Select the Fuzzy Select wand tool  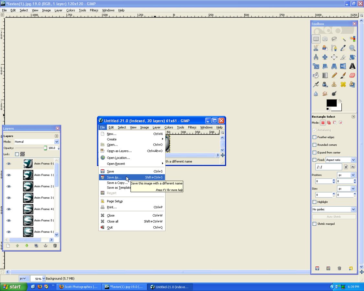(343, 39)
